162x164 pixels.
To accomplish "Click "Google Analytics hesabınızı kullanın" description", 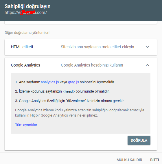I will pyautogui.click(x=92, y=65).
